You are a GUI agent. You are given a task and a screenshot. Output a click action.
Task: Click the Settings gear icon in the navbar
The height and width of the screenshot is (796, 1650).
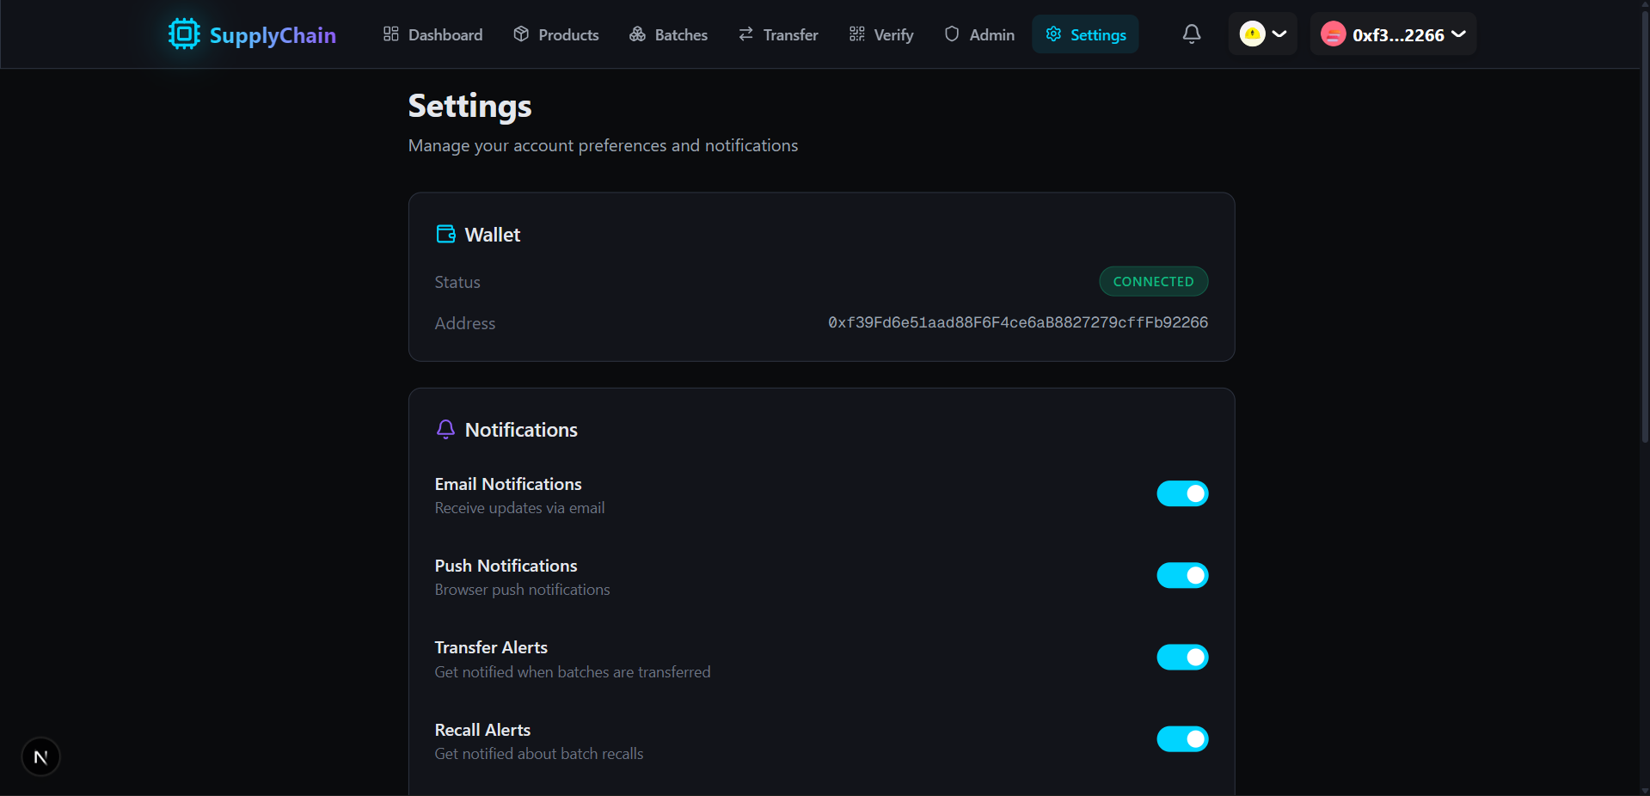coord(1053,34)
